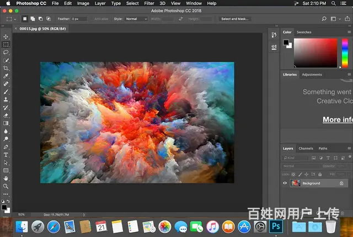
Task: Hide the Background layer eye icon
Action: (x=285, y=183)
